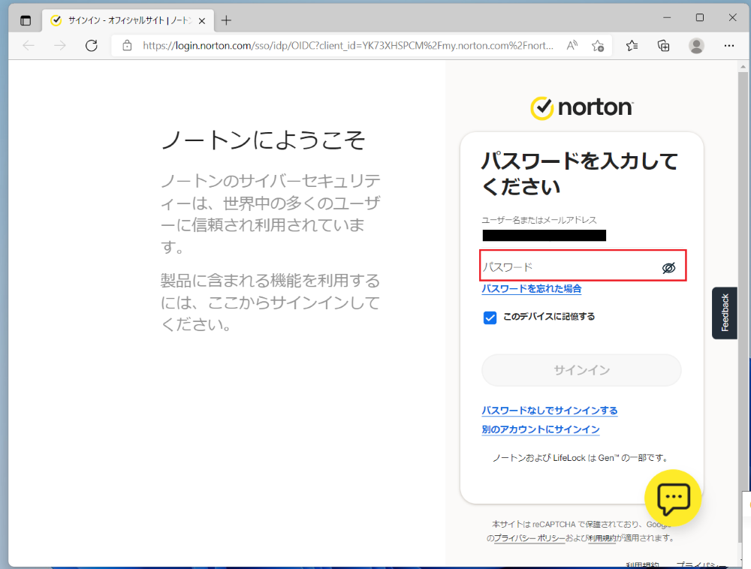Open the Collections icon

click(663, 46)
